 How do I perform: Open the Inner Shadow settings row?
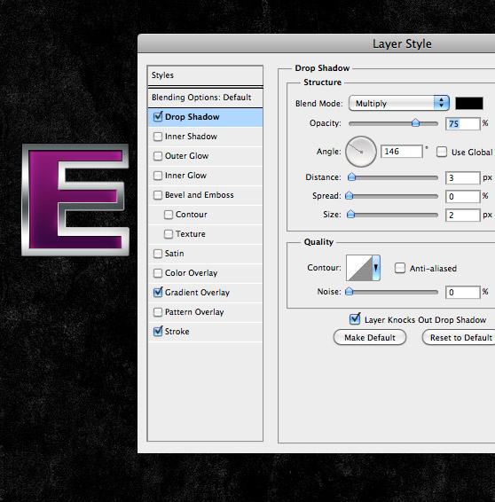point(205,137)
